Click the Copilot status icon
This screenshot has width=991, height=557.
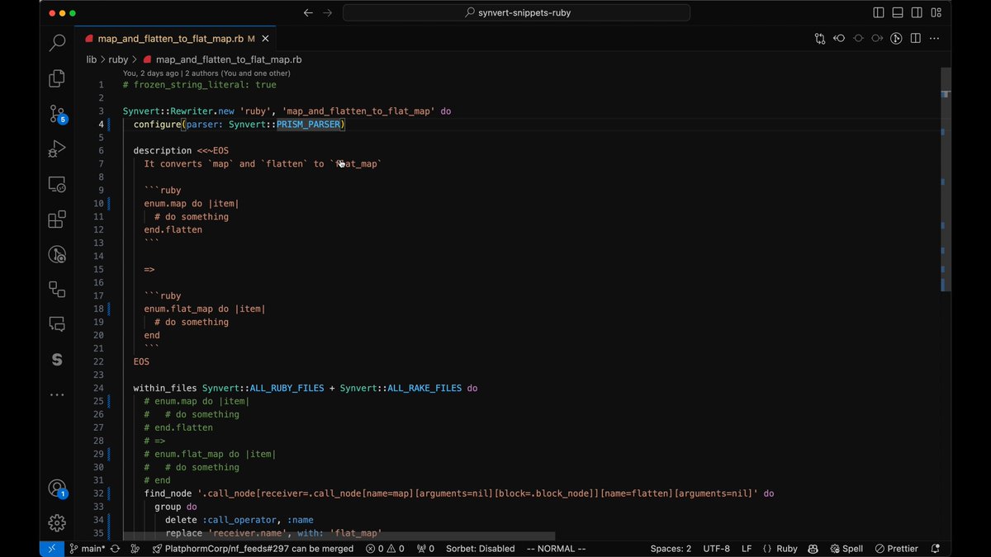pos(813,549)
